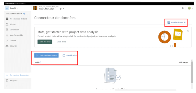Image resolution: width=196 pixels, height=93 pixels.
Task: Follow the Learn more link
Action: (61, 42)
